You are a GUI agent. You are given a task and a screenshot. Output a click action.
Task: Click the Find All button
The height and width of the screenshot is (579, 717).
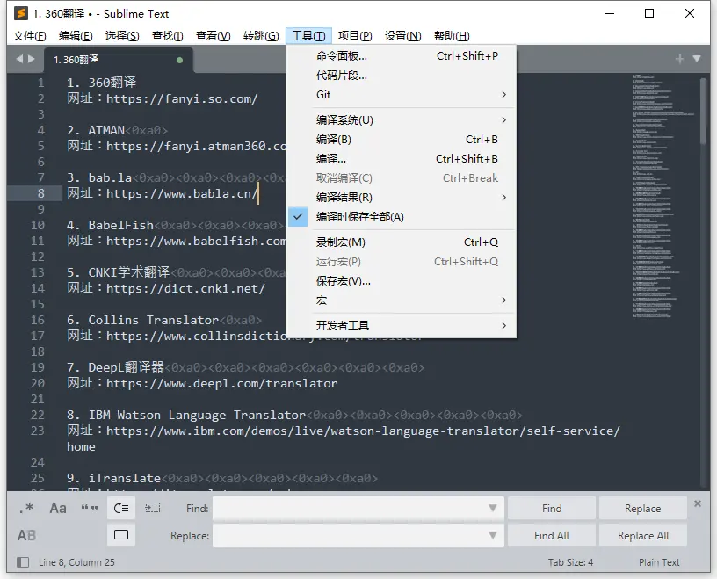(552, 535)
